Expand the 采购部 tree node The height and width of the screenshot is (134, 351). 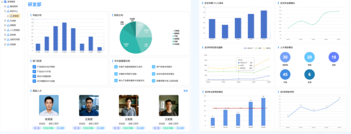(5, 44)
